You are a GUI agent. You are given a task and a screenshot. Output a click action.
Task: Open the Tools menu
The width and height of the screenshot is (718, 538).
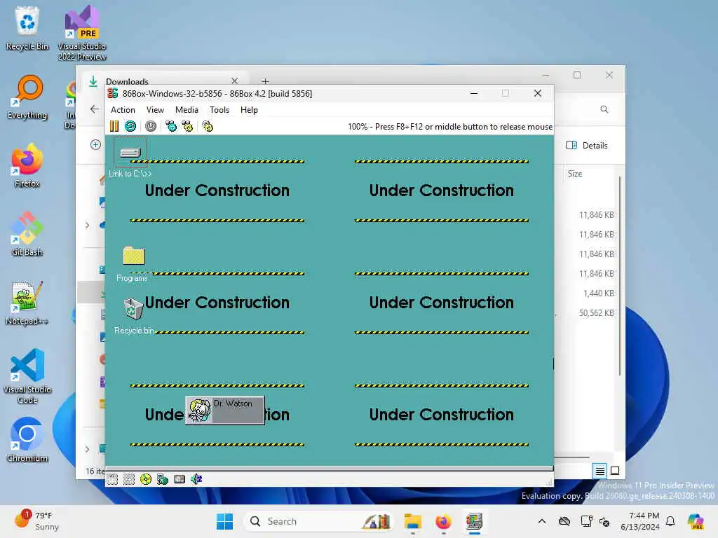coord(219,110)
